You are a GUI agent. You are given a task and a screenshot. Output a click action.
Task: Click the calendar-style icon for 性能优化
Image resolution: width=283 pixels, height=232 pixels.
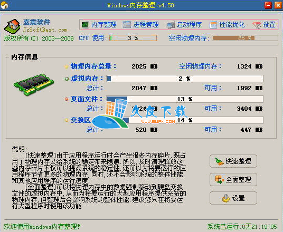tap(213, 25)
